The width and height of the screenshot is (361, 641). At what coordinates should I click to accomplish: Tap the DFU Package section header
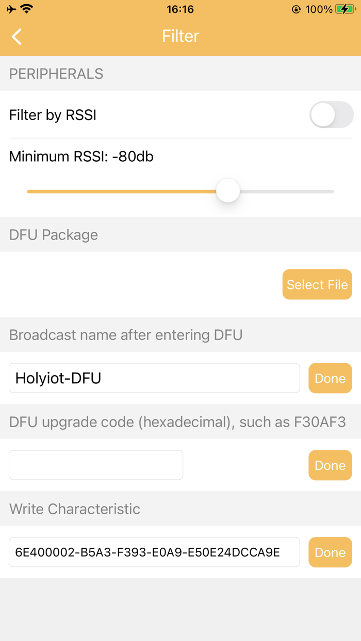54,235
